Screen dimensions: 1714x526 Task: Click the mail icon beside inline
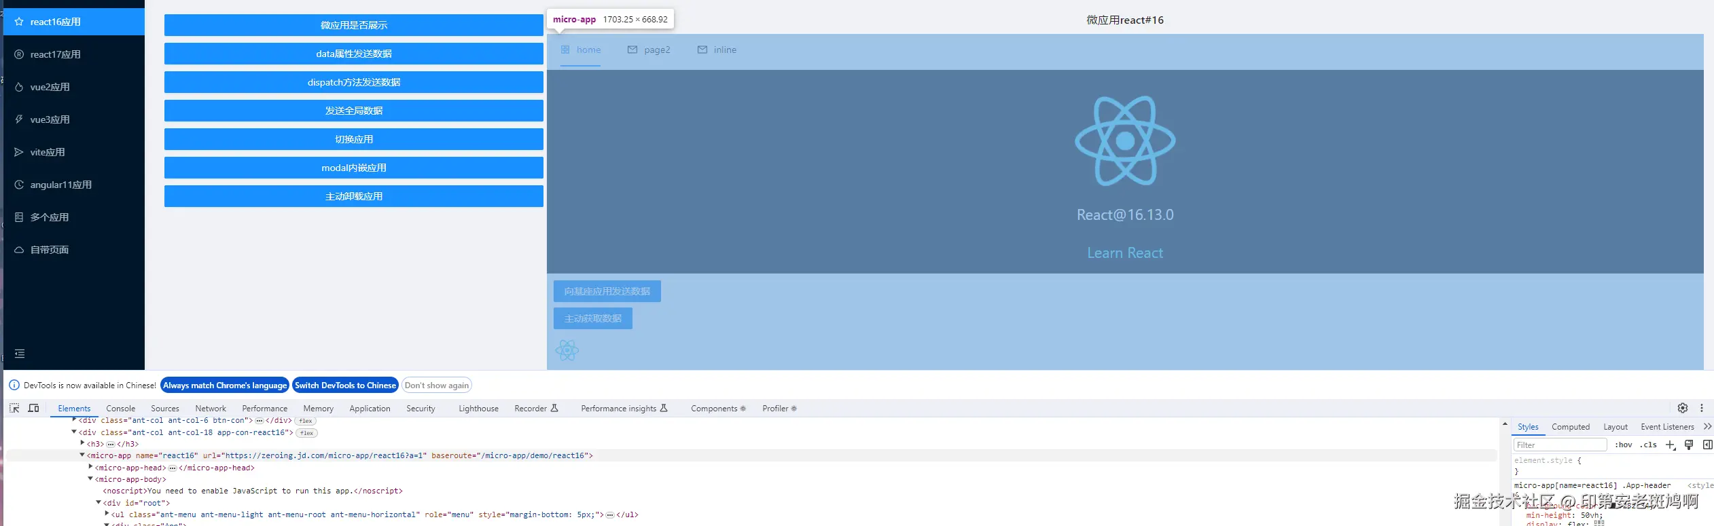(702, 50)
